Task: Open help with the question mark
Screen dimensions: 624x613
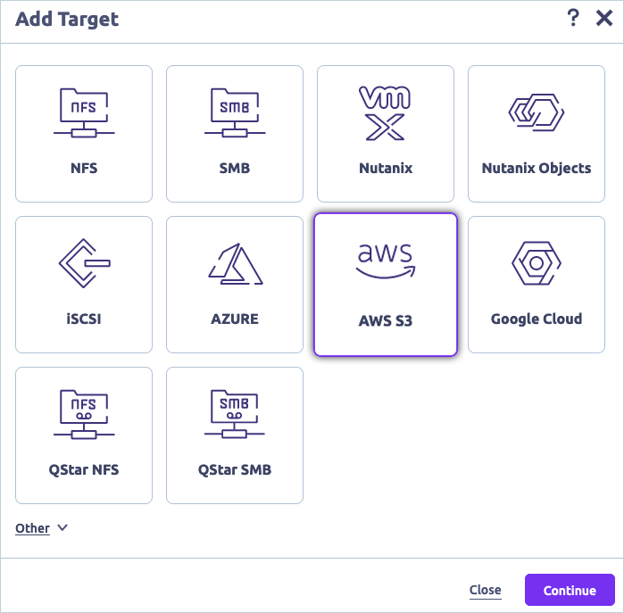Action: click(573, 19)
